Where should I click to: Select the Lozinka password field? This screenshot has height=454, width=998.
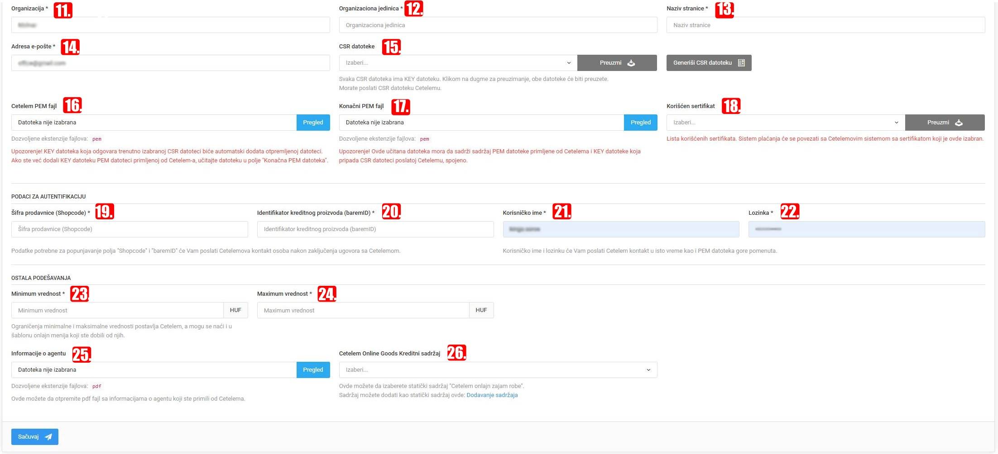(x=866, y=229)
